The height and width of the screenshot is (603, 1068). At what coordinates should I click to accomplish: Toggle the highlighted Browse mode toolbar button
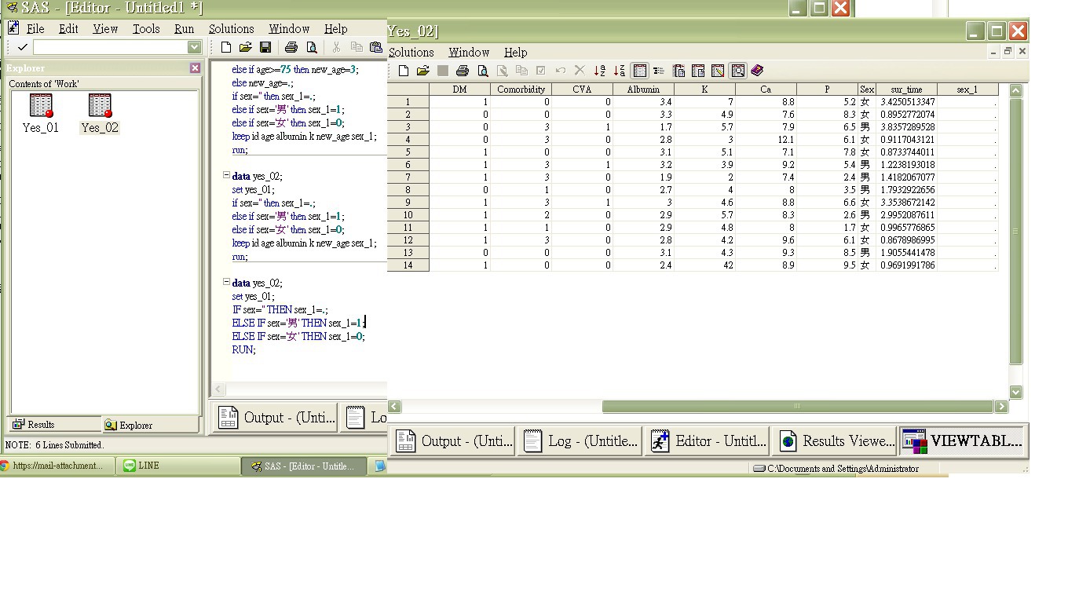[737, 71]
